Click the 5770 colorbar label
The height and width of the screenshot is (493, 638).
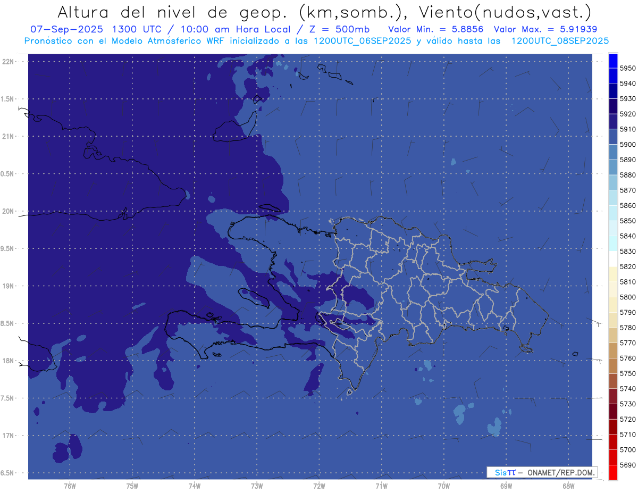coord(627,343)
